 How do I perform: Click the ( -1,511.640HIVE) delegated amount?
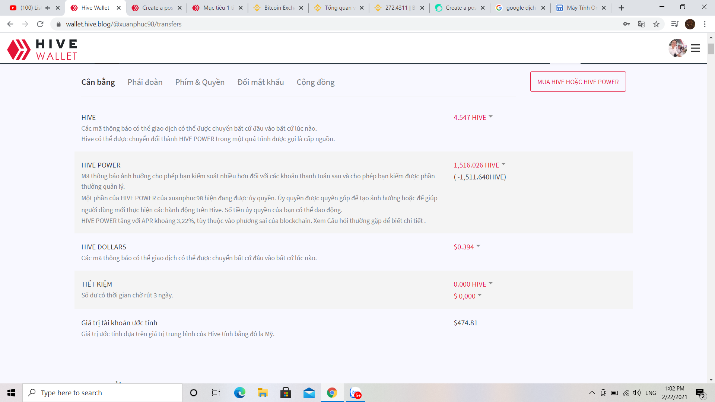pos(480,177)
